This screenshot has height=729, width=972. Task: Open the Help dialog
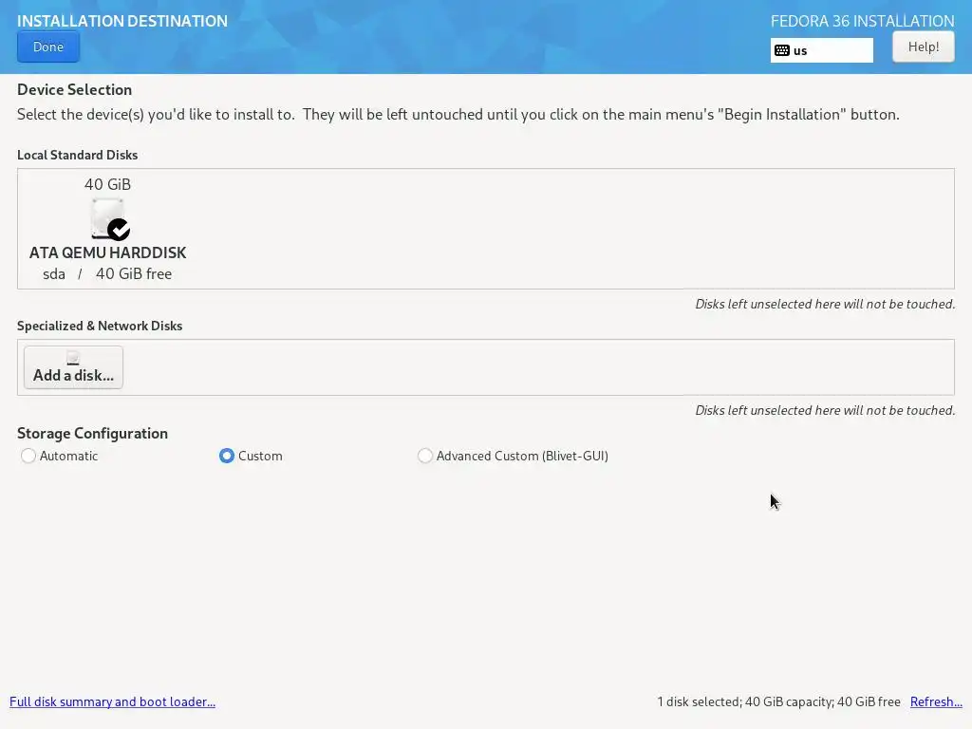coord(923,47)
